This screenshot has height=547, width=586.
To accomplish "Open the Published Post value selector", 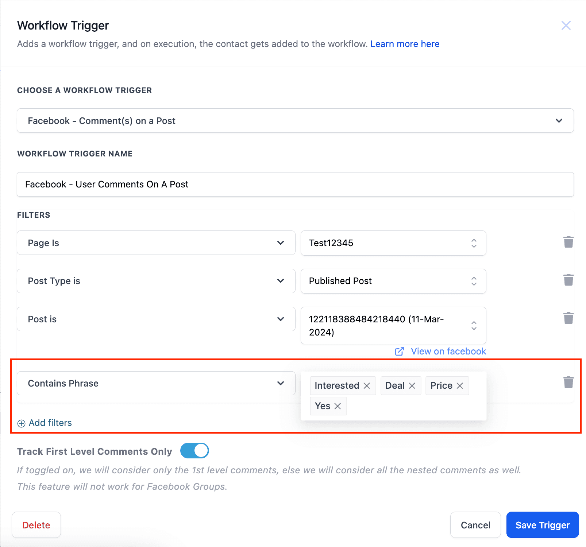I will point(393,281).
